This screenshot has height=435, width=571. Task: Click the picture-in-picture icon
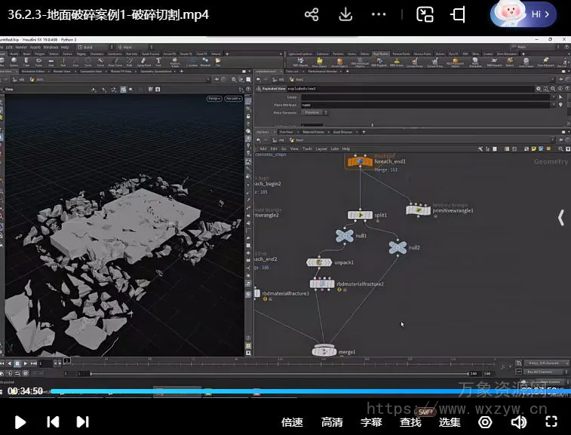click(425, 15)
